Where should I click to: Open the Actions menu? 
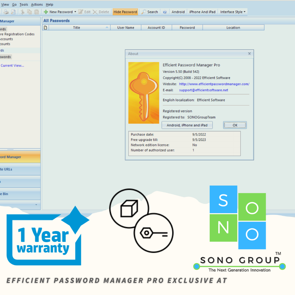37,4
